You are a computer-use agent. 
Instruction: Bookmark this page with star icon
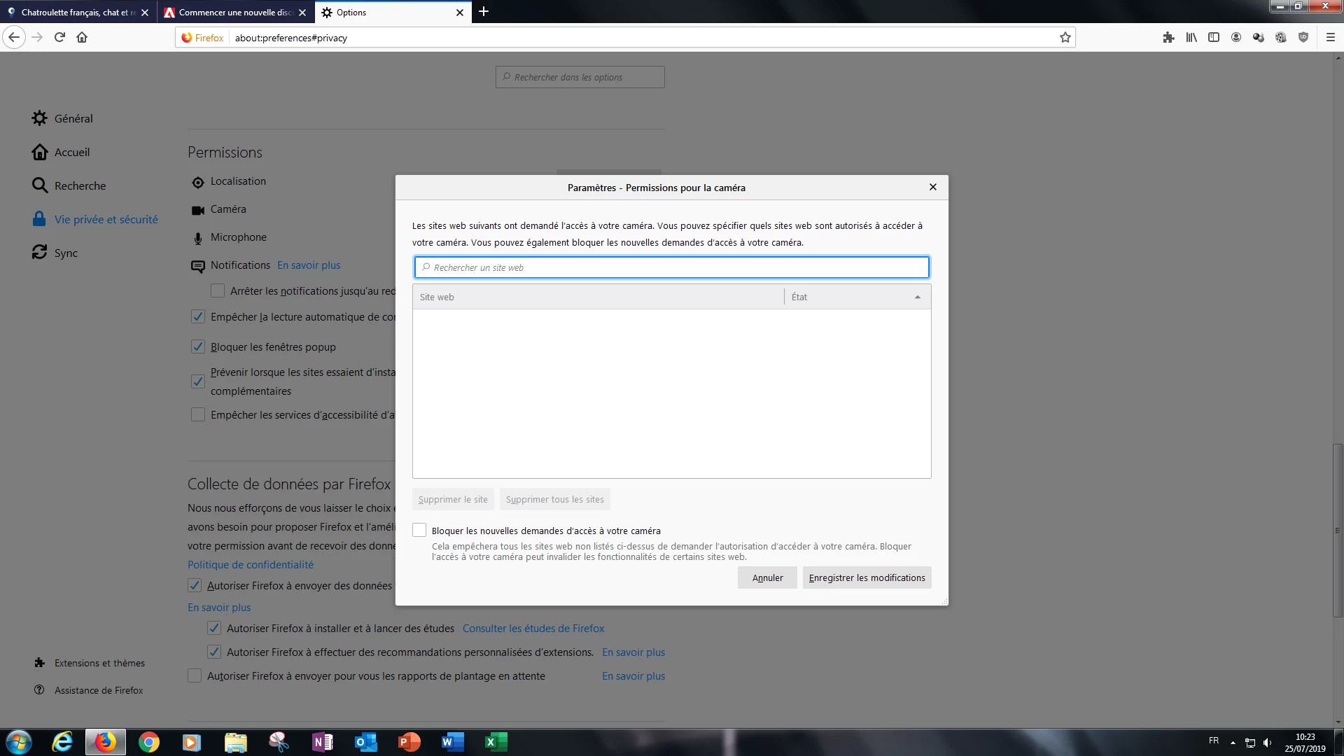point(1065,38)
